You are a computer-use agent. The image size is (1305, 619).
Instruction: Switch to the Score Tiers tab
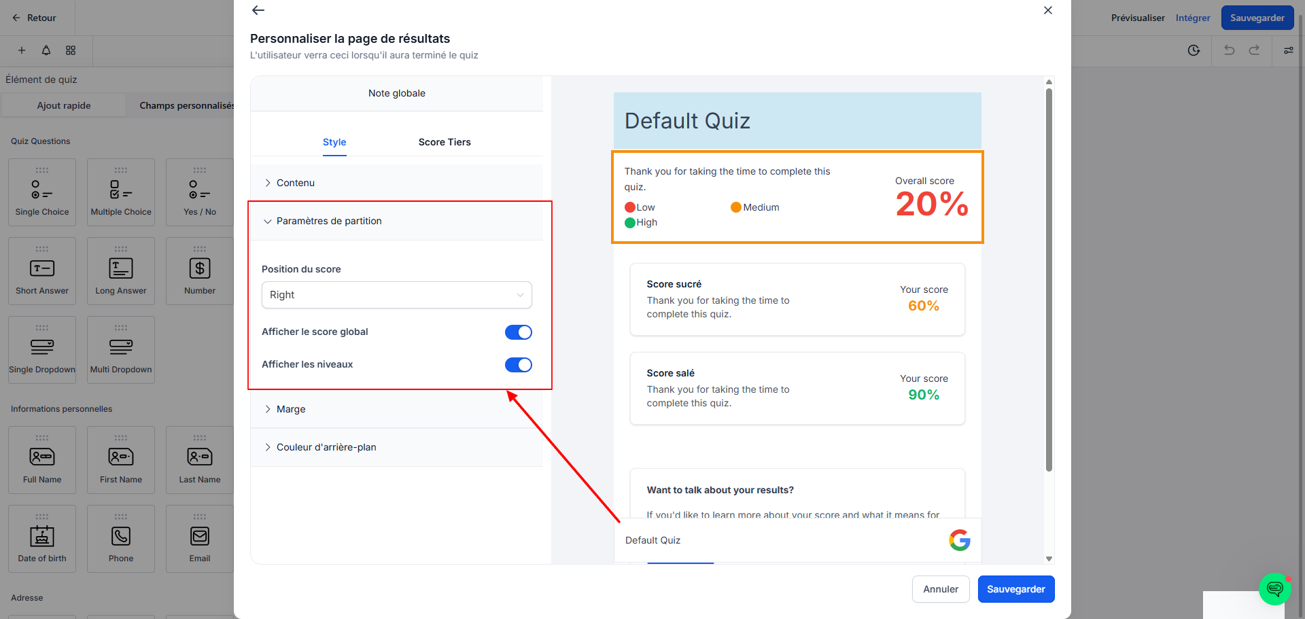pos(445,142)
